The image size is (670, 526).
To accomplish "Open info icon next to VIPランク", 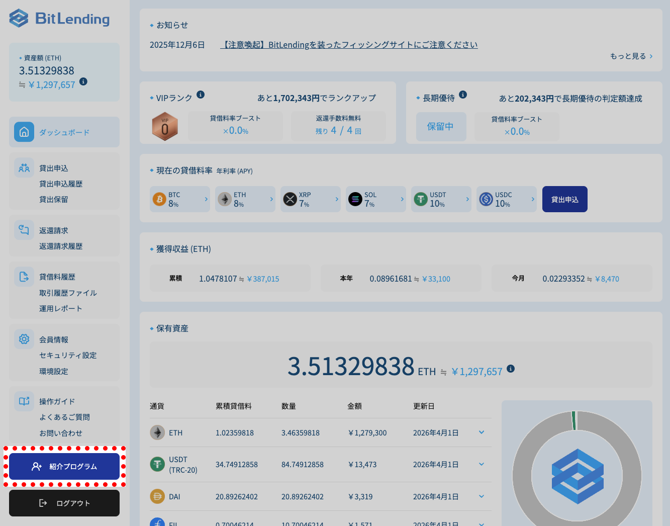I will (x=201, y=95).
